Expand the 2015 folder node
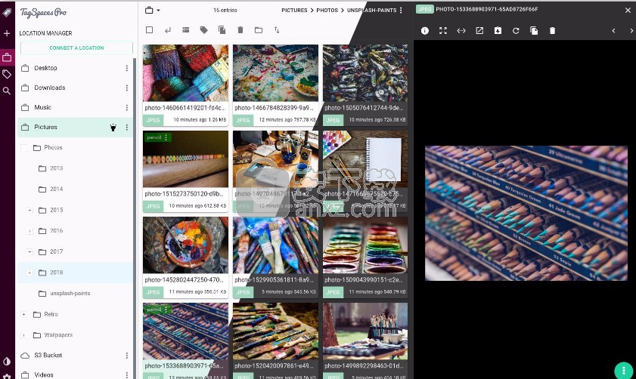The height and width of the screenshot is (379, 636). click(29, 210)
